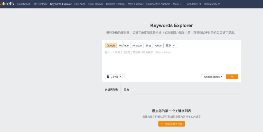Select Yahoo search engine
This screenshot has width=263, height=132.
pos(158,45)
